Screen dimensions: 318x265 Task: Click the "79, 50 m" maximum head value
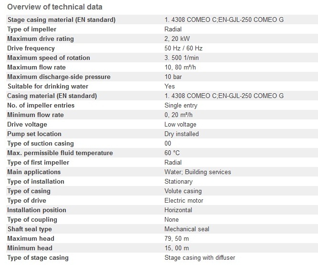pyautogui.click(x=176, y=238)
